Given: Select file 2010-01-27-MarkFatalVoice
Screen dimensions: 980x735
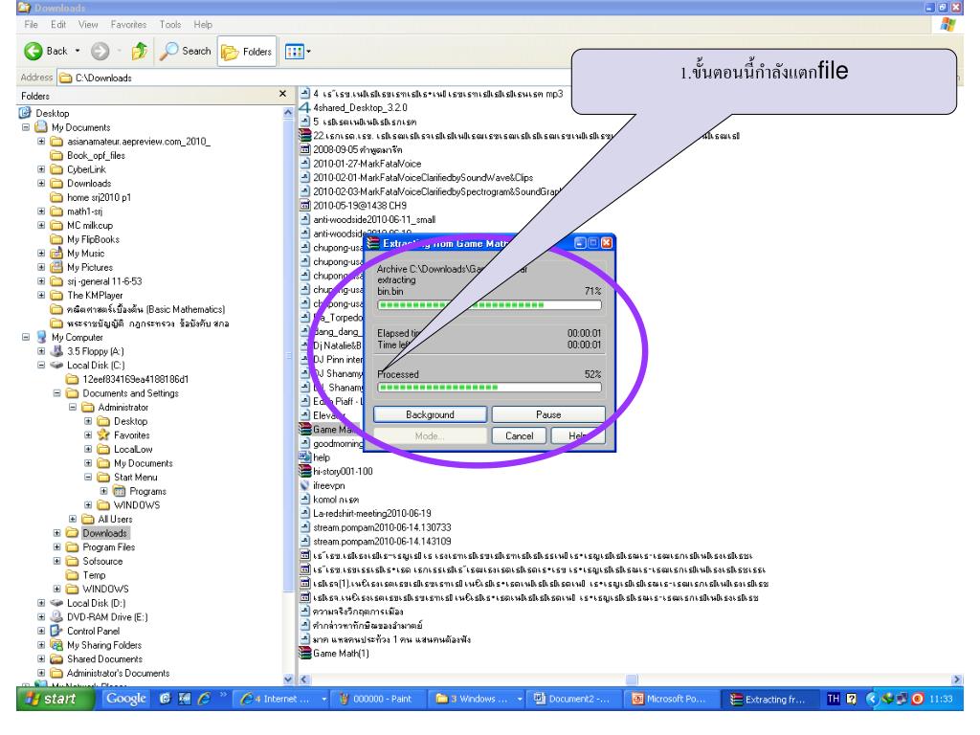Looking at the screenshot, I should 367,164.
